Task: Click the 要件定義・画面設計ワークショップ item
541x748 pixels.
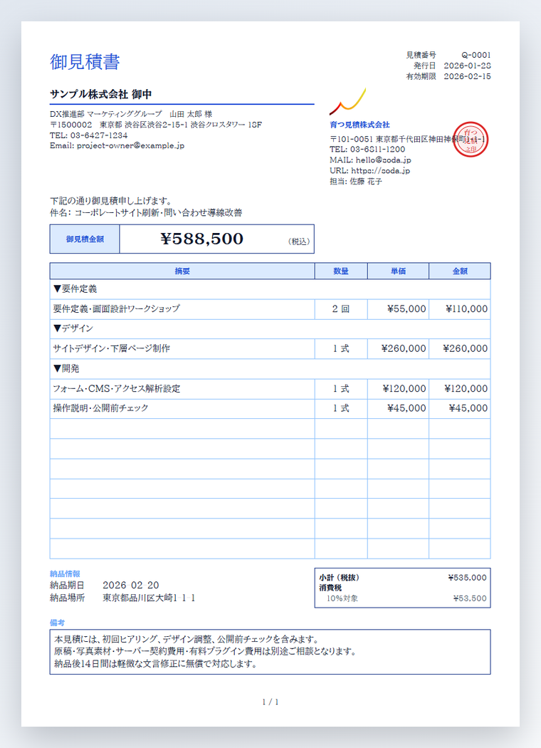Action: (x=116, y=308)
